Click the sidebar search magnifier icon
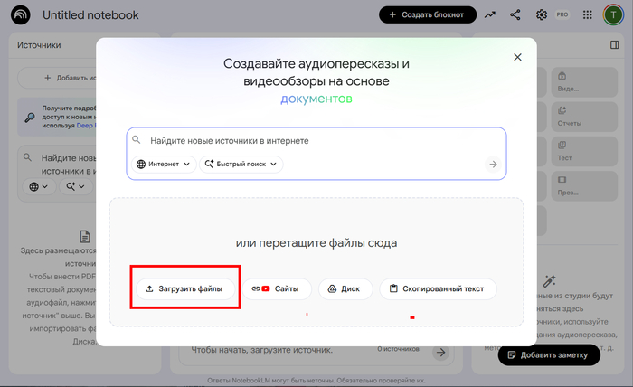Viewport: 633px width, 387px height. click(27, 157)
